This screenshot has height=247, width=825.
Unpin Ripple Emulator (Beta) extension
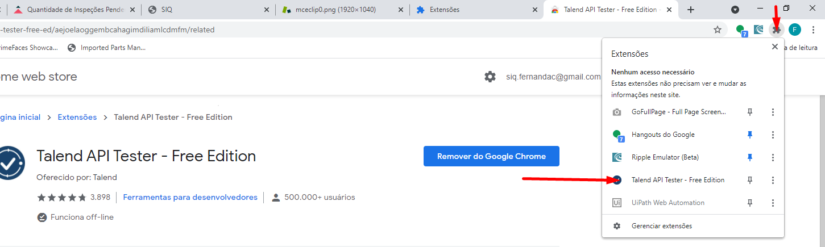[750, 157]
